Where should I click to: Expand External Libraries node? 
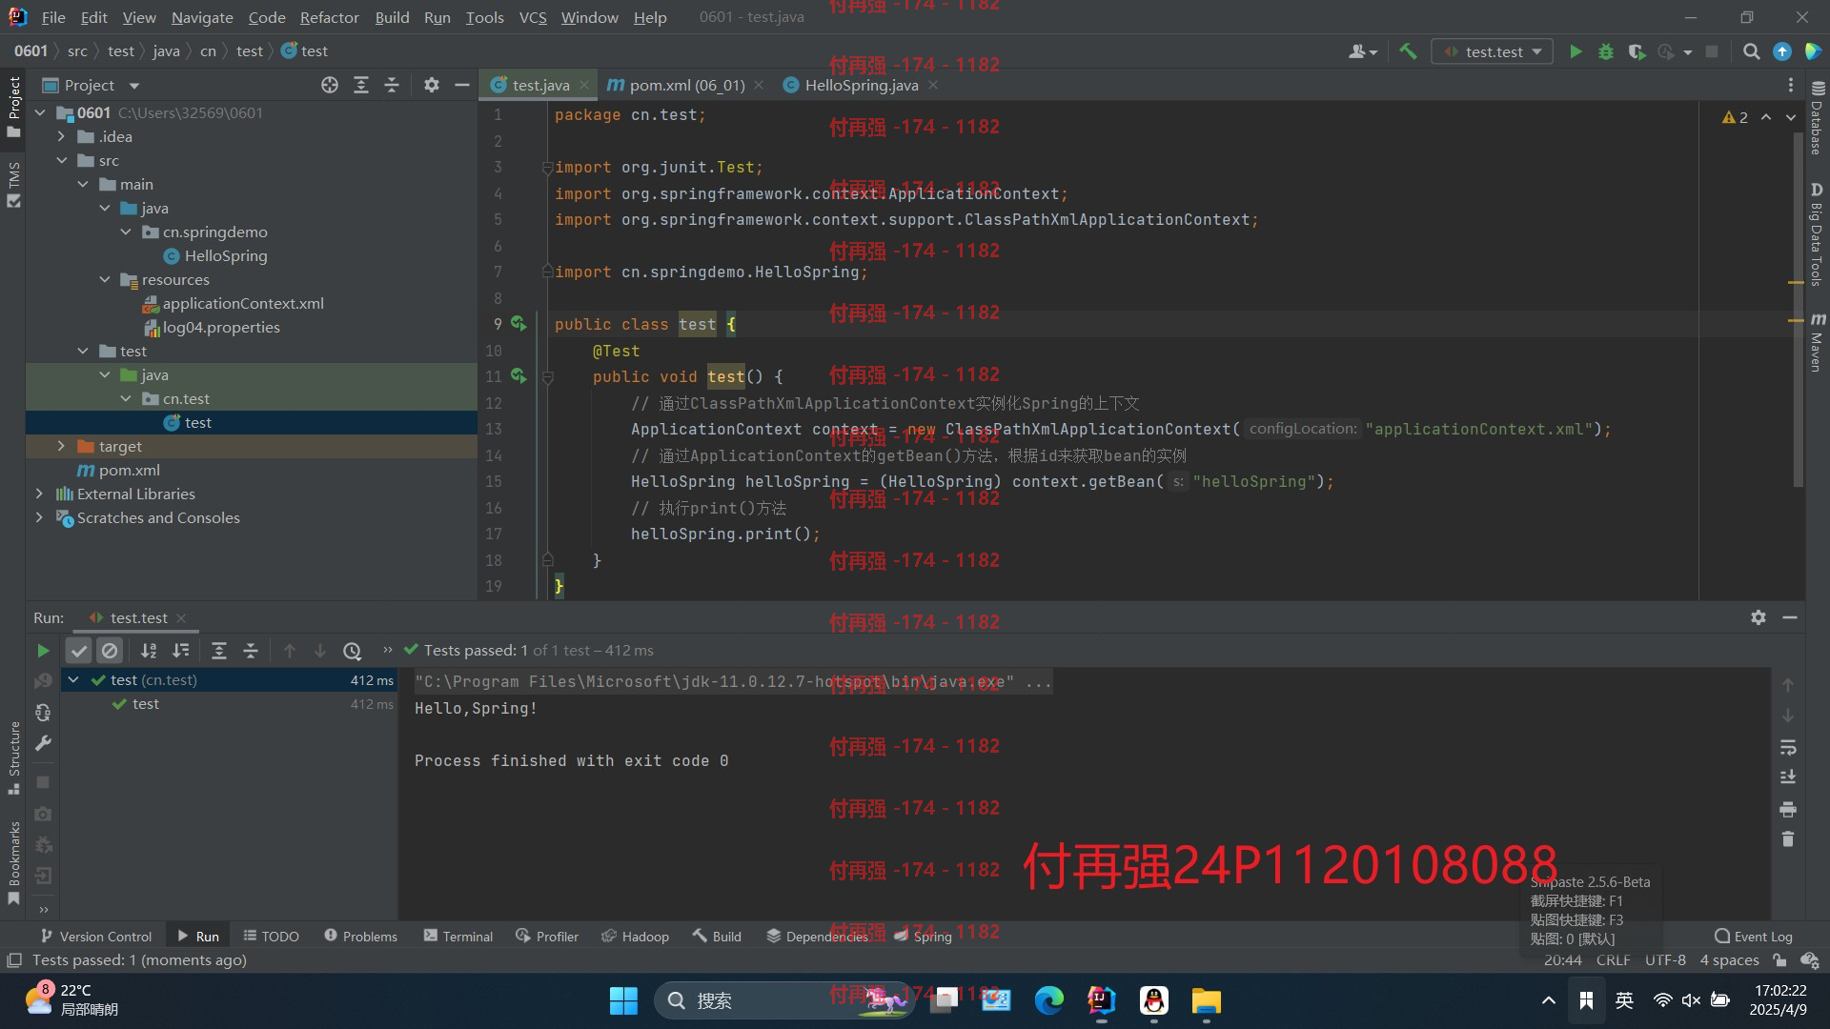click(39, 494)
